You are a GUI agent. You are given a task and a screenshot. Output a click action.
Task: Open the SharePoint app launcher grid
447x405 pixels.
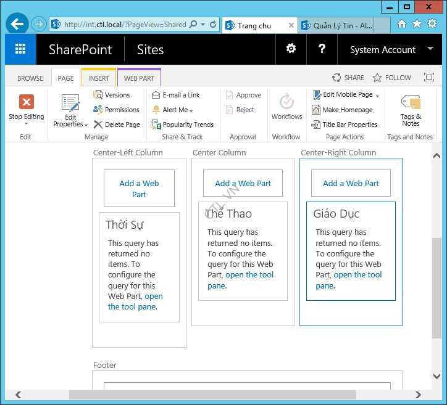(20, 49)
